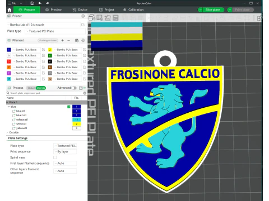Redo the last undone action
The height and width of the screenshot is (201, 269).
click(x=48, y=3)
